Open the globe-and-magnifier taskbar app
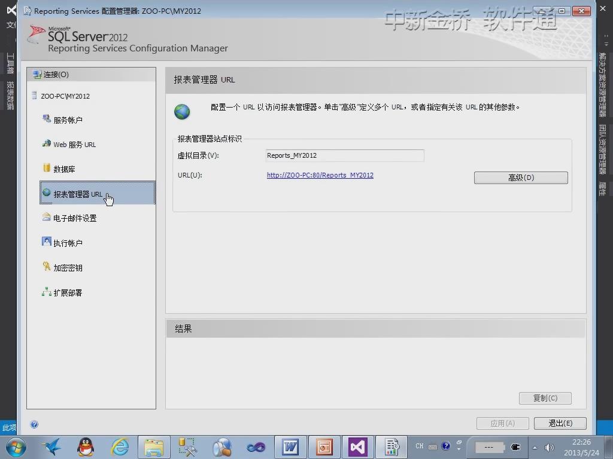Viewport: 613px width, 459px height. 221,447
